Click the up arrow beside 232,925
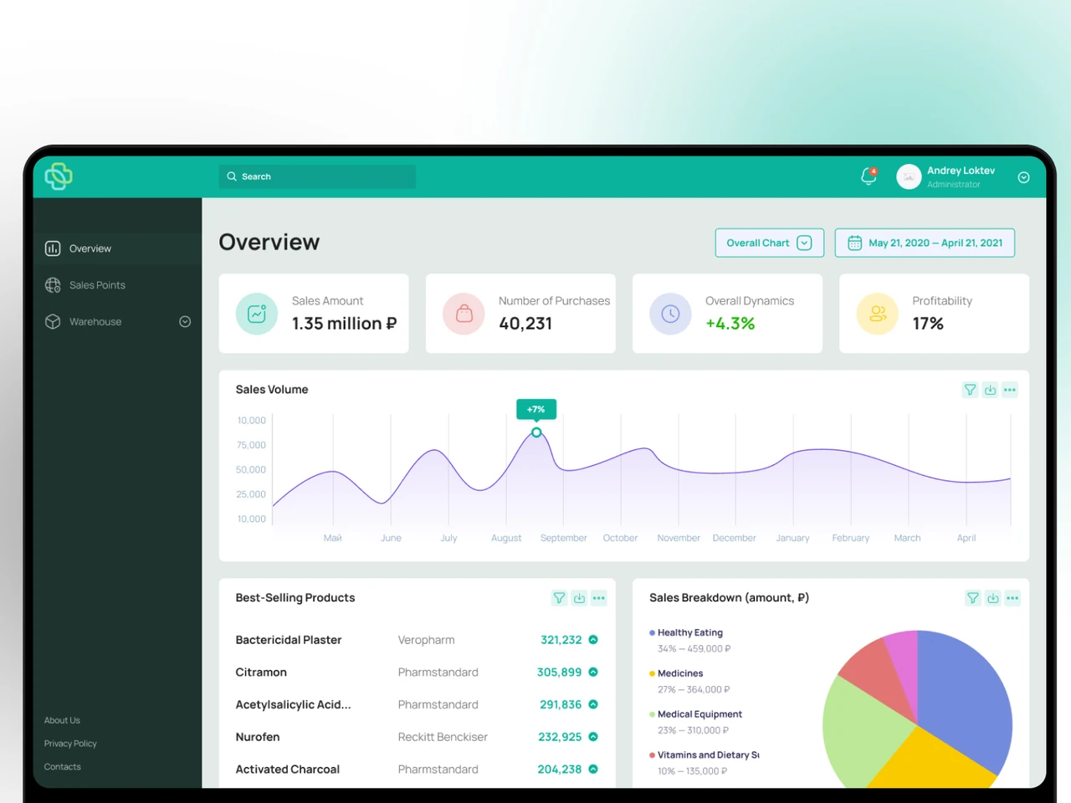 point(593,737)
